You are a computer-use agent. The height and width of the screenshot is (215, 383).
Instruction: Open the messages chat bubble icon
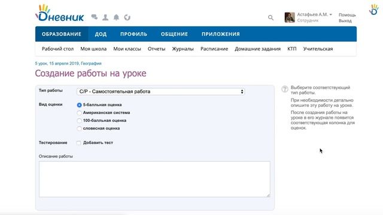tap(95, 17)
